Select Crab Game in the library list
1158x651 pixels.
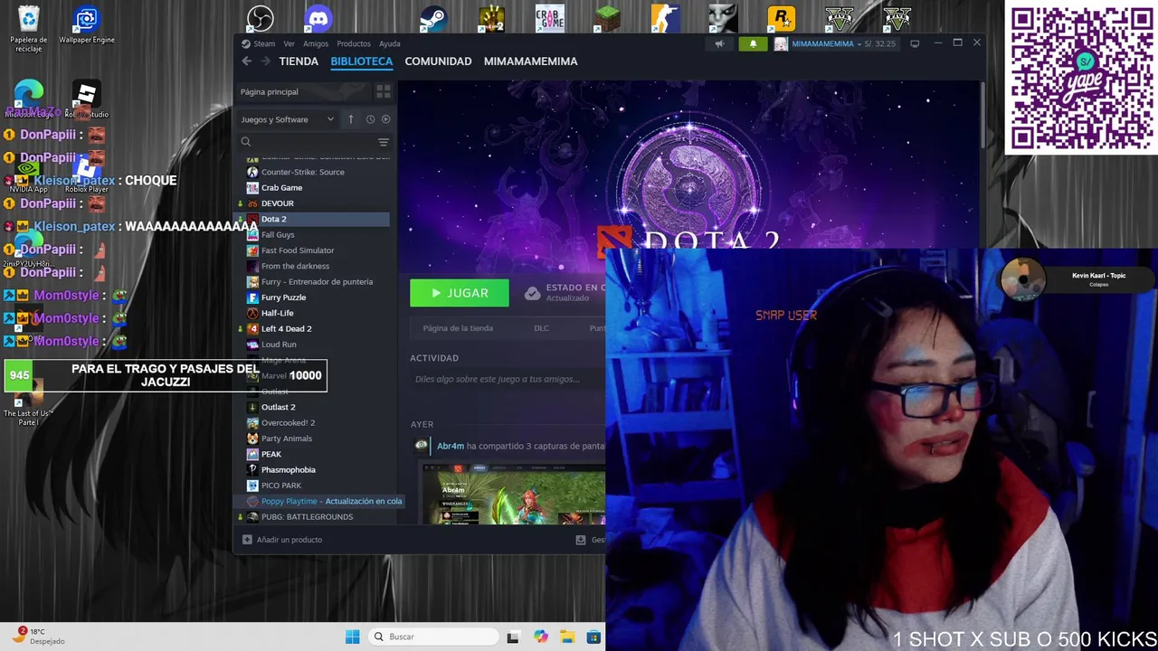point(281,188)
